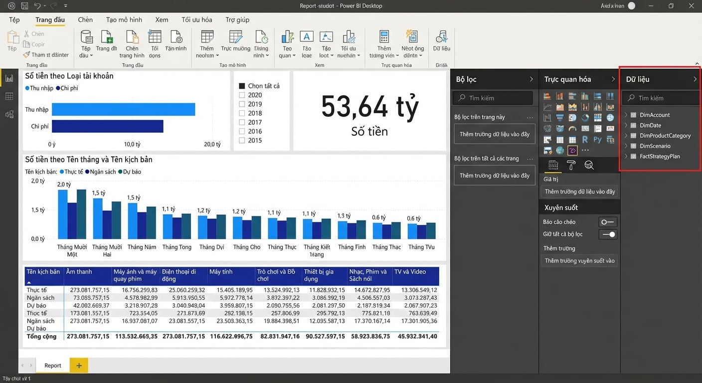Select the gauge visual icon

572,129
